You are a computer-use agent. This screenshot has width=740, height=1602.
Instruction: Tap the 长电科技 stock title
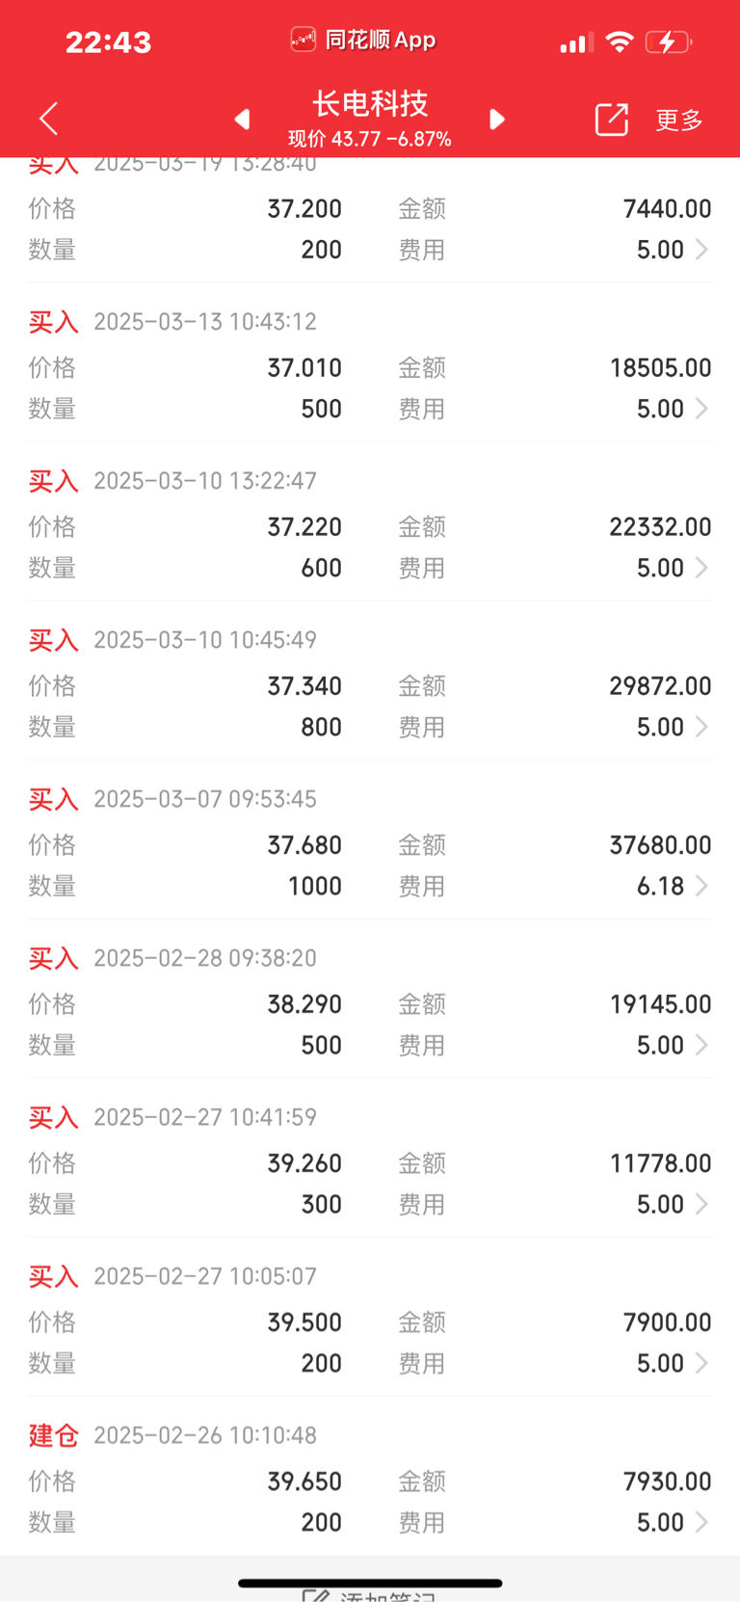tap(370, 103)
